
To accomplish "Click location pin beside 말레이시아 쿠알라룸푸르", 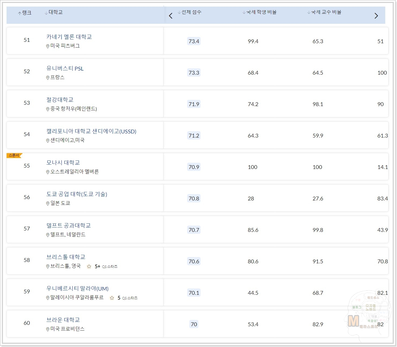I will coord(48,298).
